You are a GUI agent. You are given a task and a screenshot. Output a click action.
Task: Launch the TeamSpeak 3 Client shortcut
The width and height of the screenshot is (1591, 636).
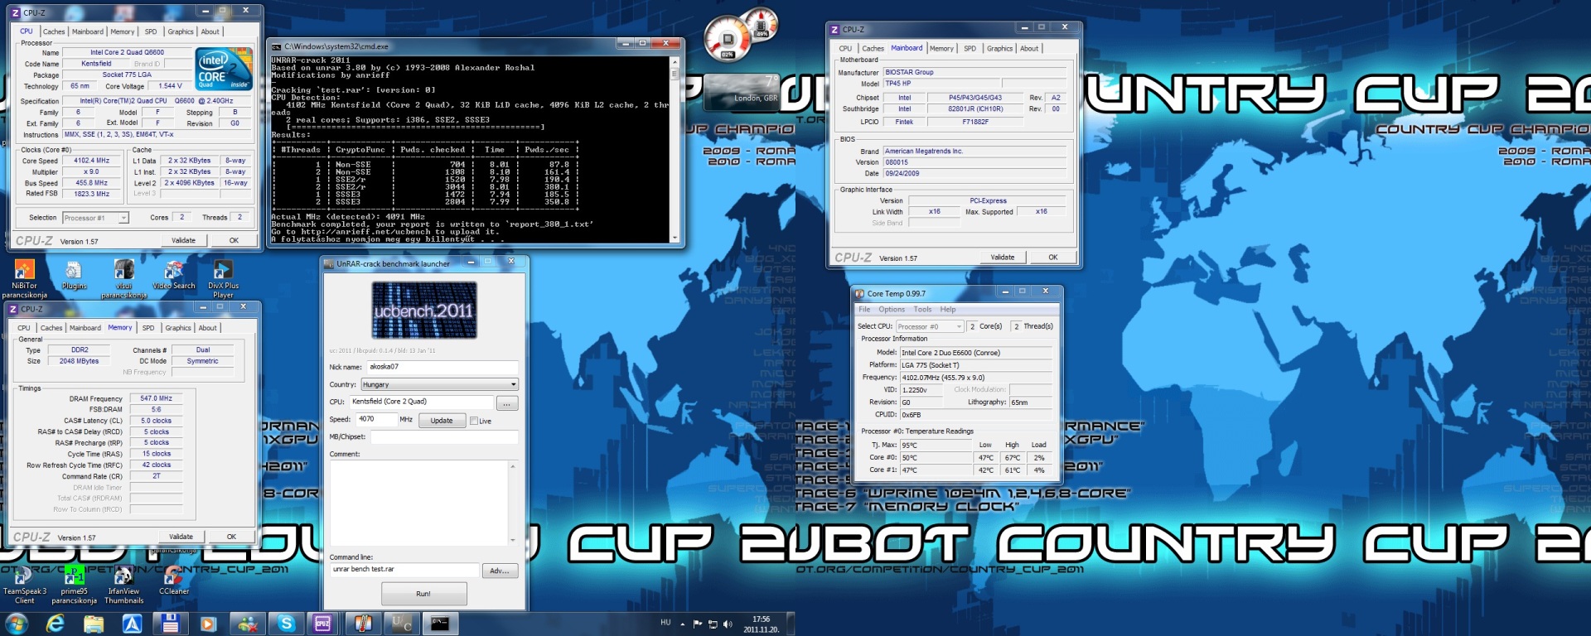(25, 585)
